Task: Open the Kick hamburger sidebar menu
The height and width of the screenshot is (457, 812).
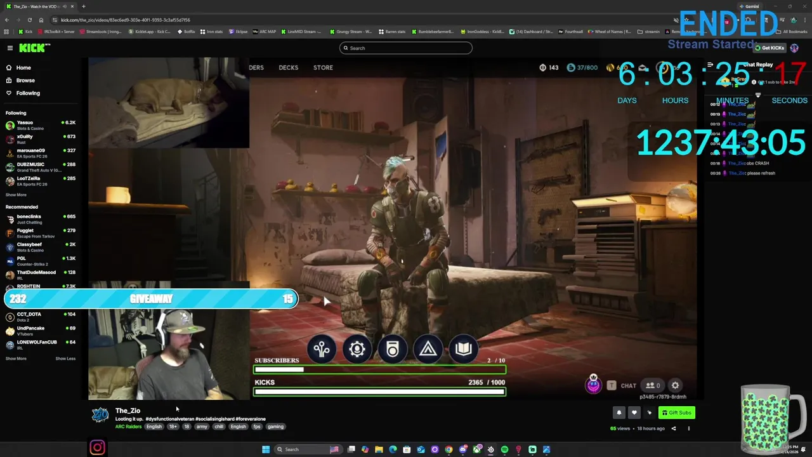Action: 10,48
